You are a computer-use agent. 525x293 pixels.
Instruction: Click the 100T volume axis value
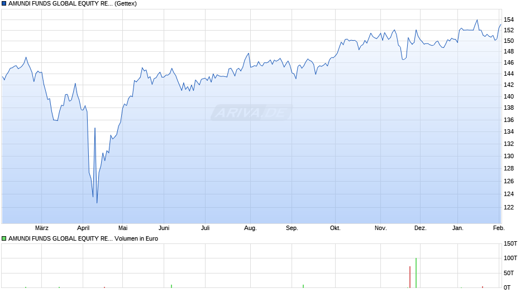510,258
